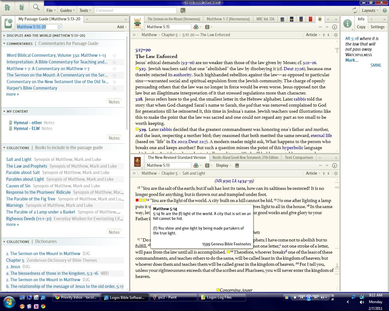This screenshot has width=389, height=311.
Task: Go to next article in commentary panel
Action: pos(328,35)
